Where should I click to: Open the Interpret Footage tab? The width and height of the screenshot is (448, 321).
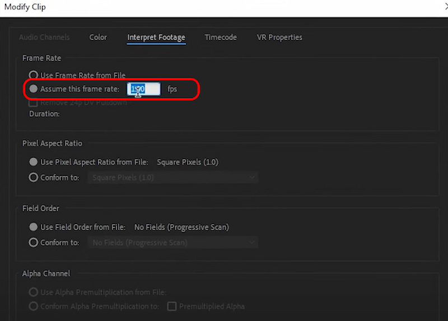[156, 38]
